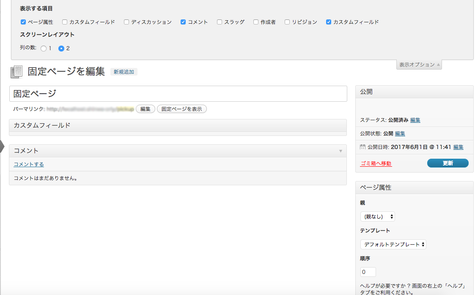Click the page title input field

(178, 94)
